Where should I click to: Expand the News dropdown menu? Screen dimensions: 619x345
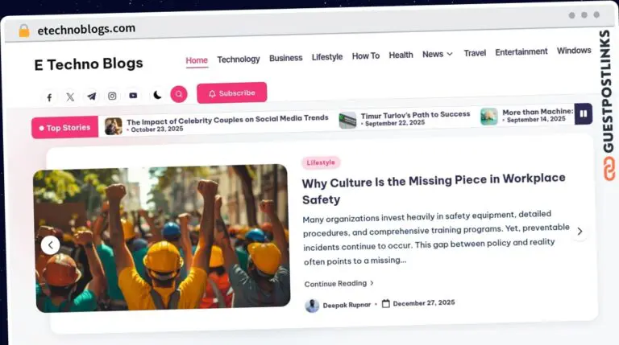pos(438,54)
